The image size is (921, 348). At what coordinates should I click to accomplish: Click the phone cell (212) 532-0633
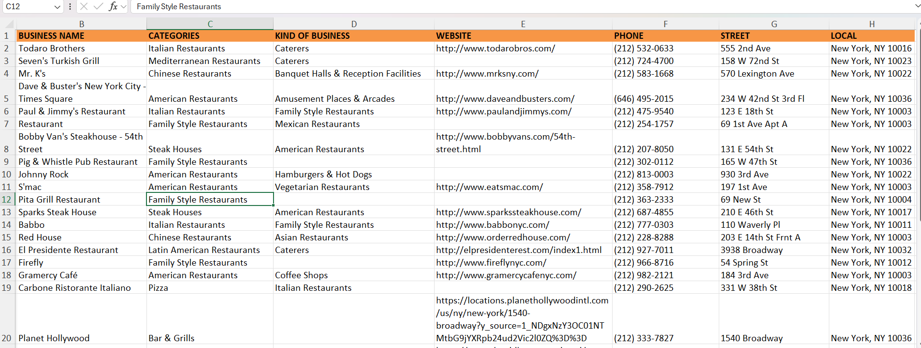click(665, 48)
